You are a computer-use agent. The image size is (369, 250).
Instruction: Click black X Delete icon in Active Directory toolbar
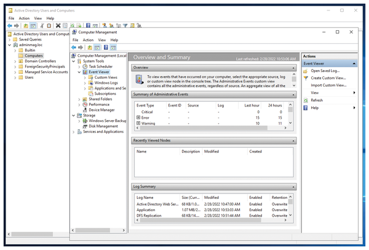tap(58, 26)
